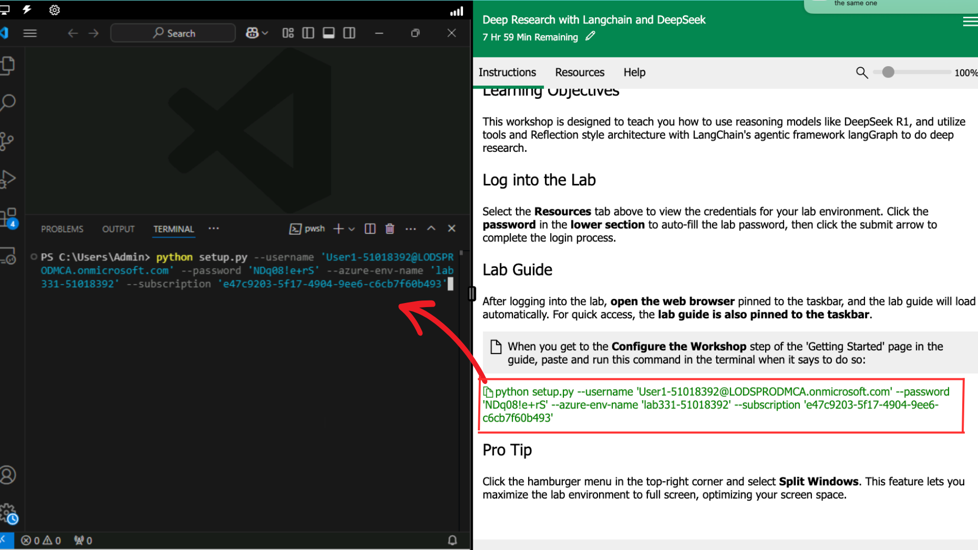Click the split pane divider handle
Viewport: 978px width, 550px height.
(x=472, y=293)
